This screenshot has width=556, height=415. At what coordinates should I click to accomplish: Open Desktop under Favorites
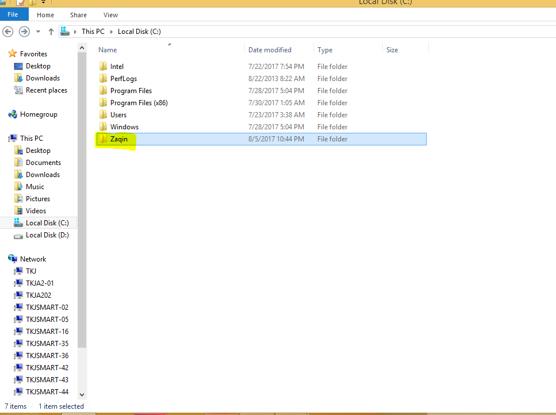pyautogui.click(x=38, y=66)
